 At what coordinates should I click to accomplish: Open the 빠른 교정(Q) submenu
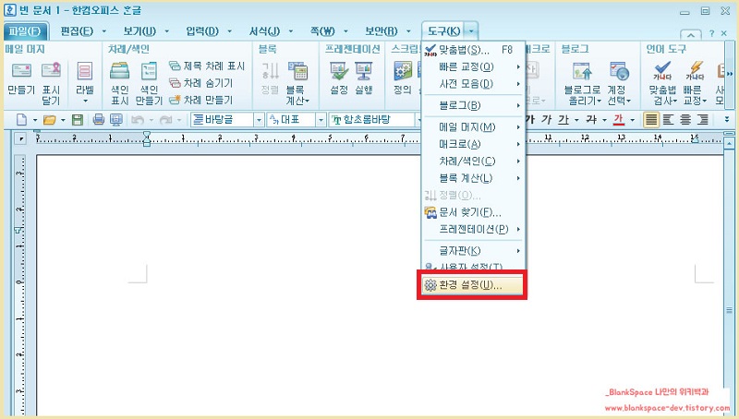473,66
